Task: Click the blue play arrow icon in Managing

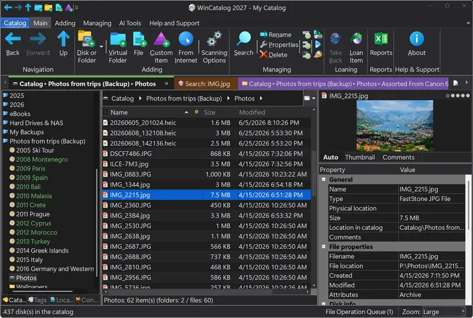Action: [318, 45]
